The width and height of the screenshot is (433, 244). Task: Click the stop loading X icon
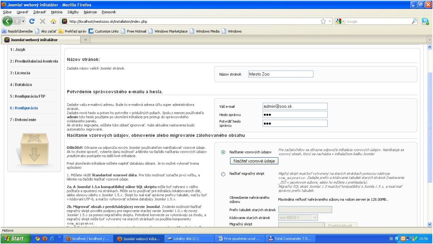pyautogui.click(x=43, y=21)
